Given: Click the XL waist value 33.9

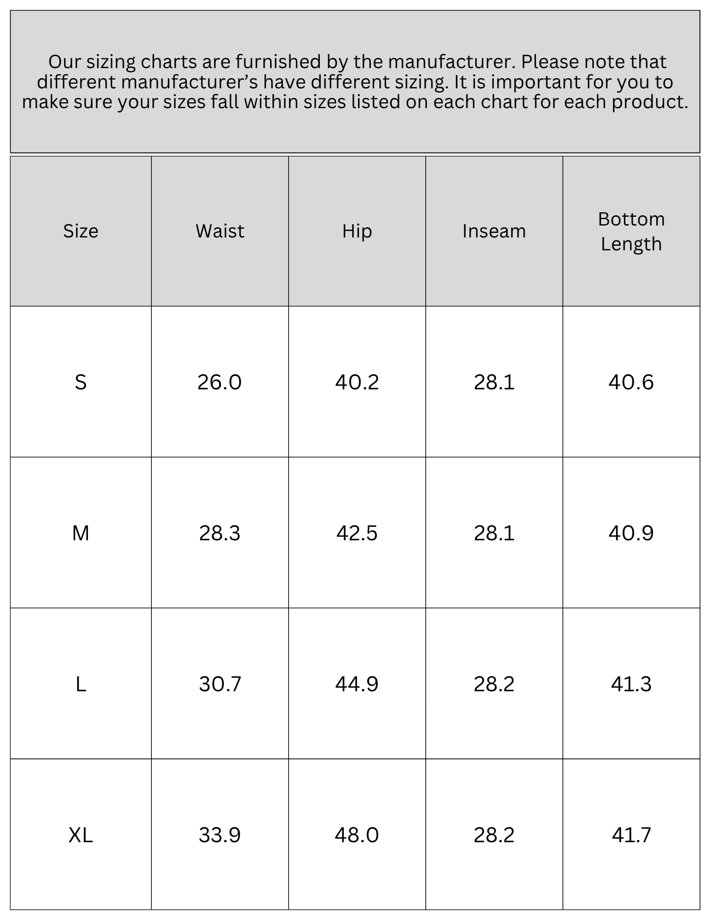Looking at the screenshot, I should (x=220, y=835).
